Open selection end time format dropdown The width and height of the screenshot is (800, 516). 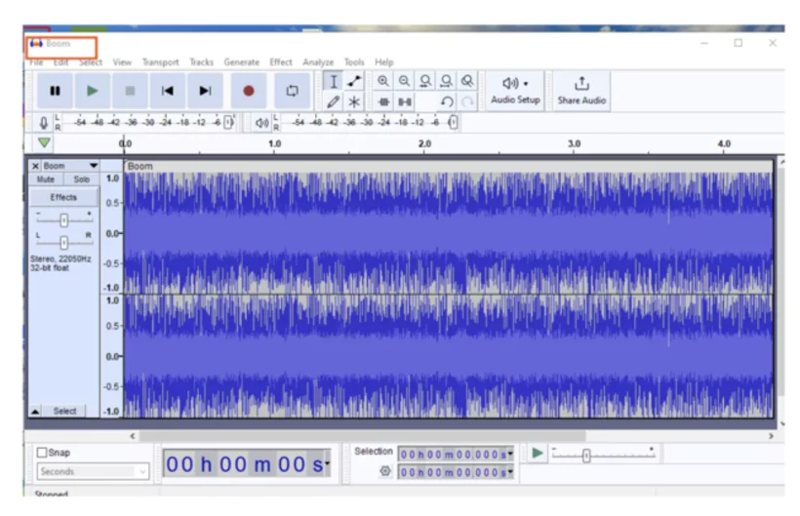[x=509, y=473]
